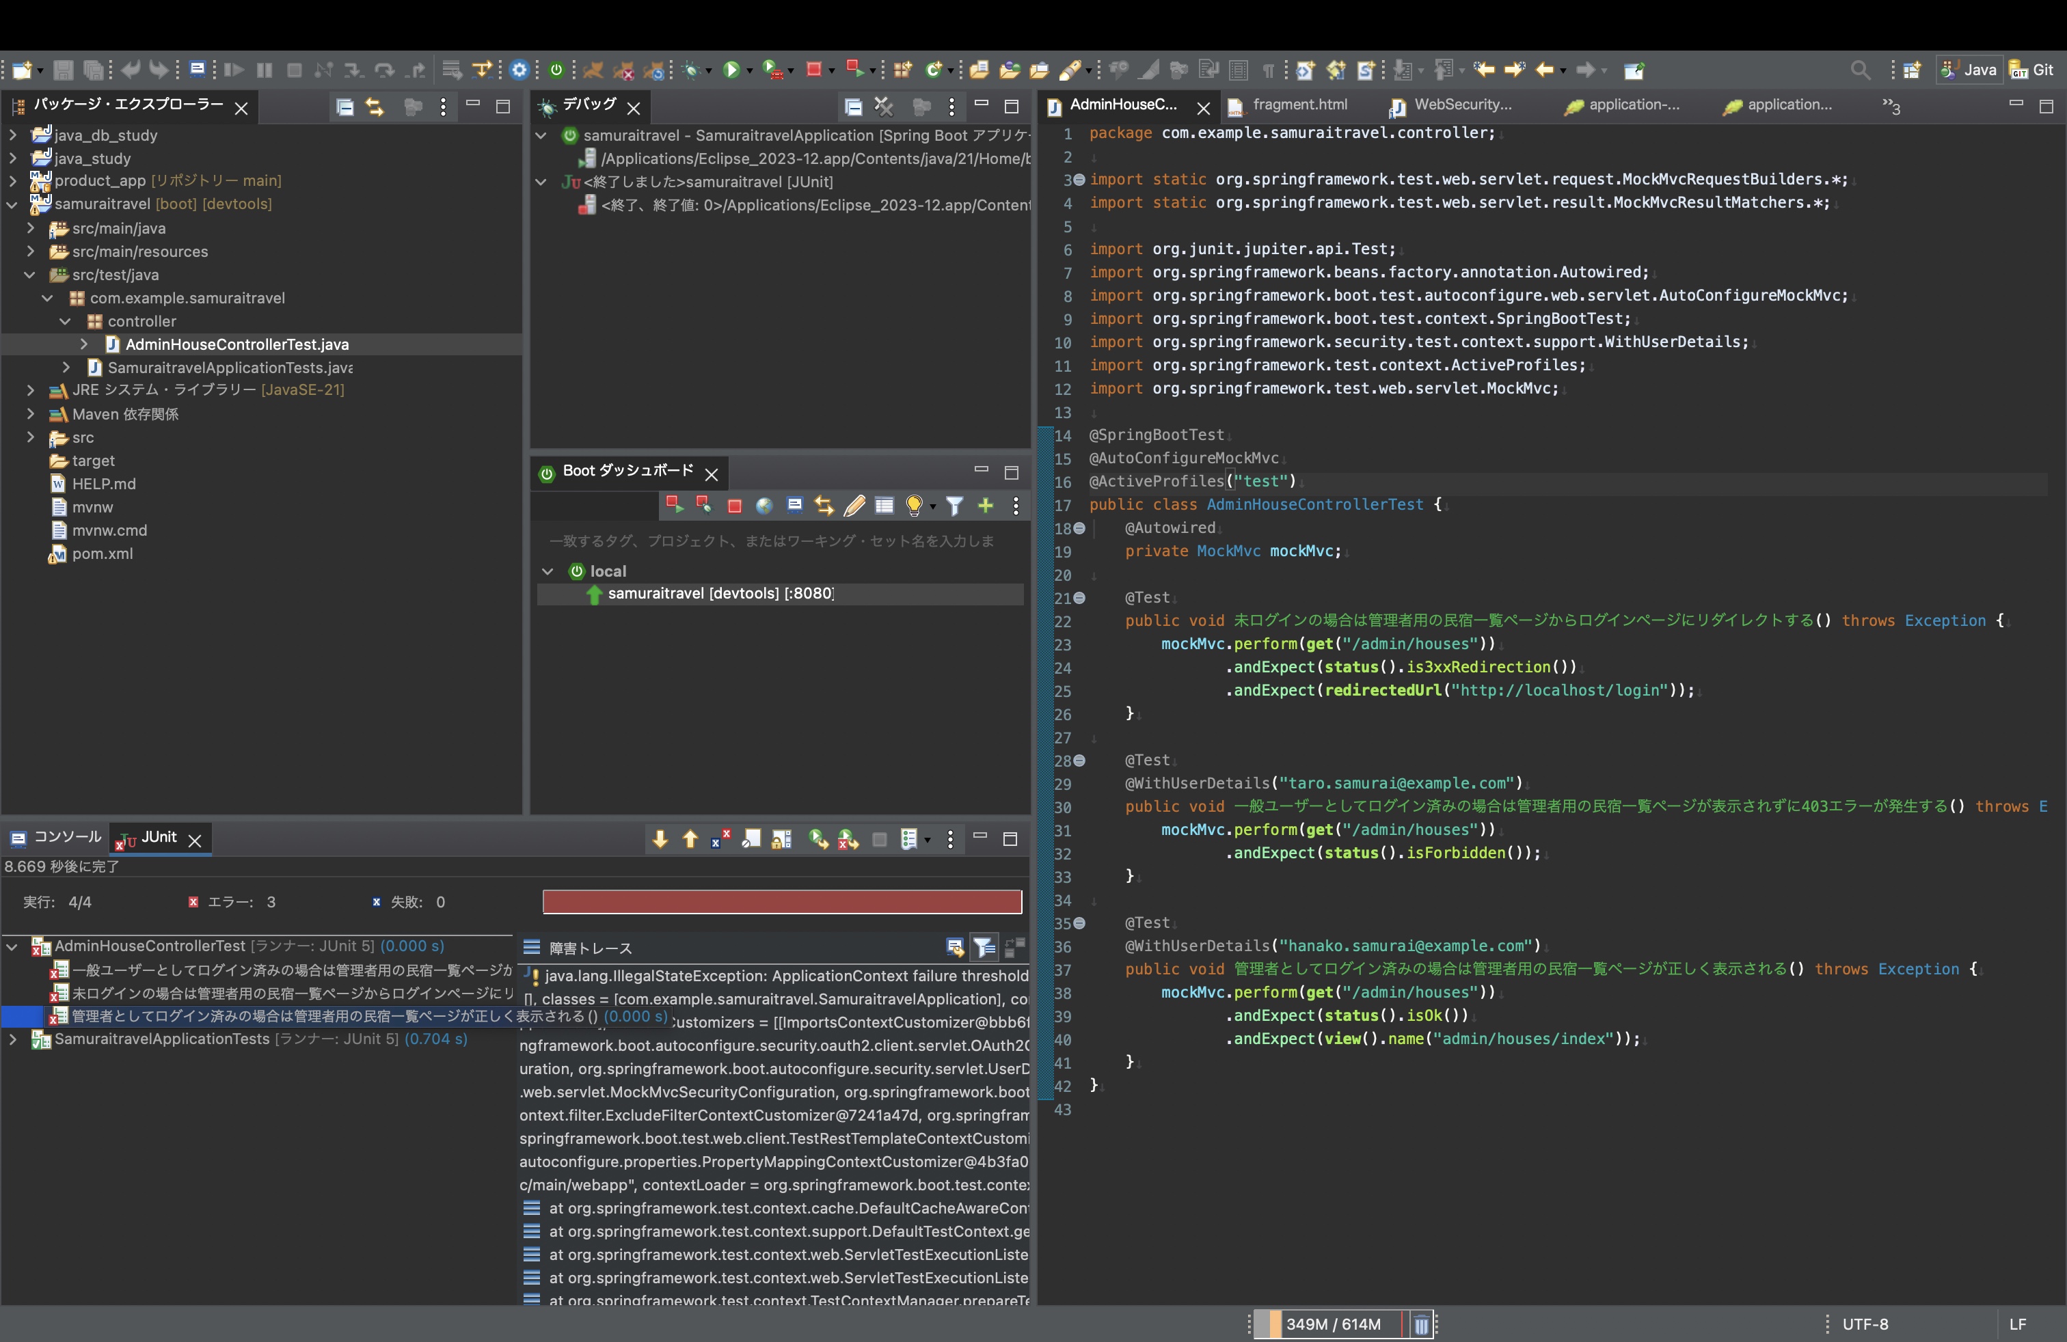Run garbage collector trash icon
The image size is (2067, 1342).
[x=1421, y=1325]
